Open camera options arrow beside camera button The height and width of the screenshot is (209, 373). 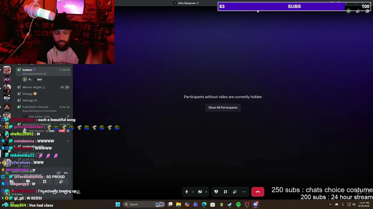pyautogui.click(x=206, y=192)
